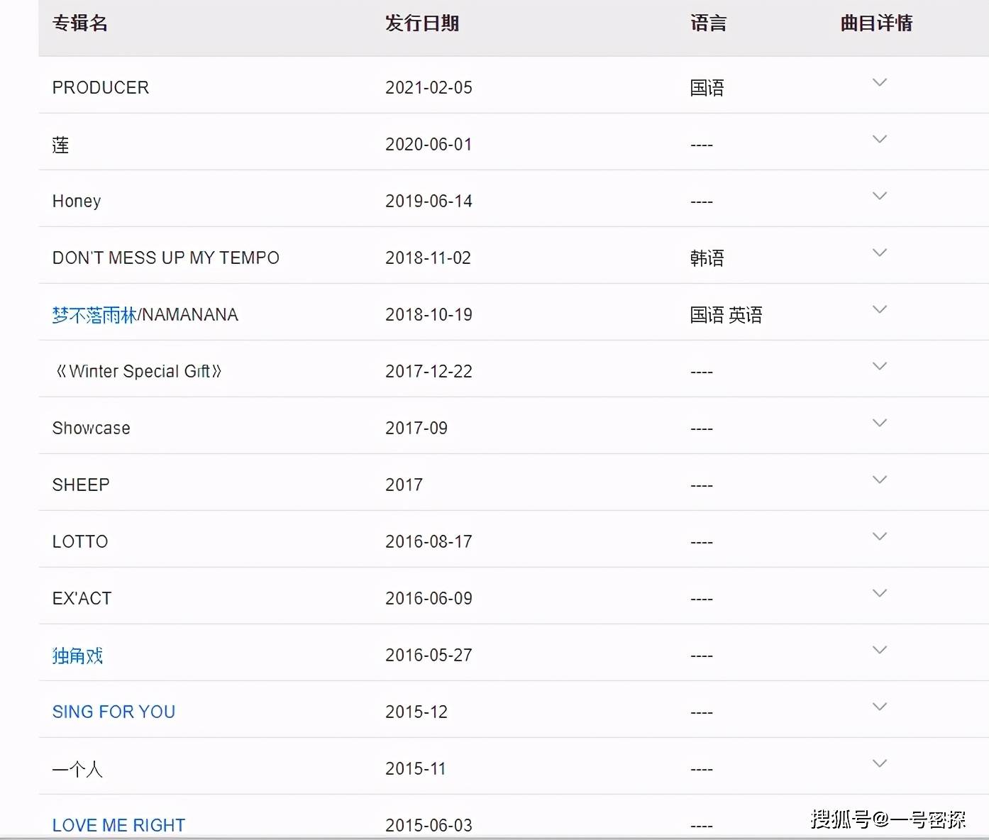Screen dimensions: 989x840
Task: Expand track details for EX'ACT album
Action: [x=880, y=593]
